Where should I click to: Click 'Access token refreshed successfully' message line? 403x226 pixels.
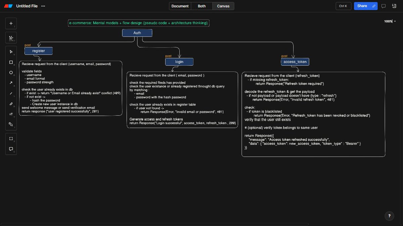(289, 140)
